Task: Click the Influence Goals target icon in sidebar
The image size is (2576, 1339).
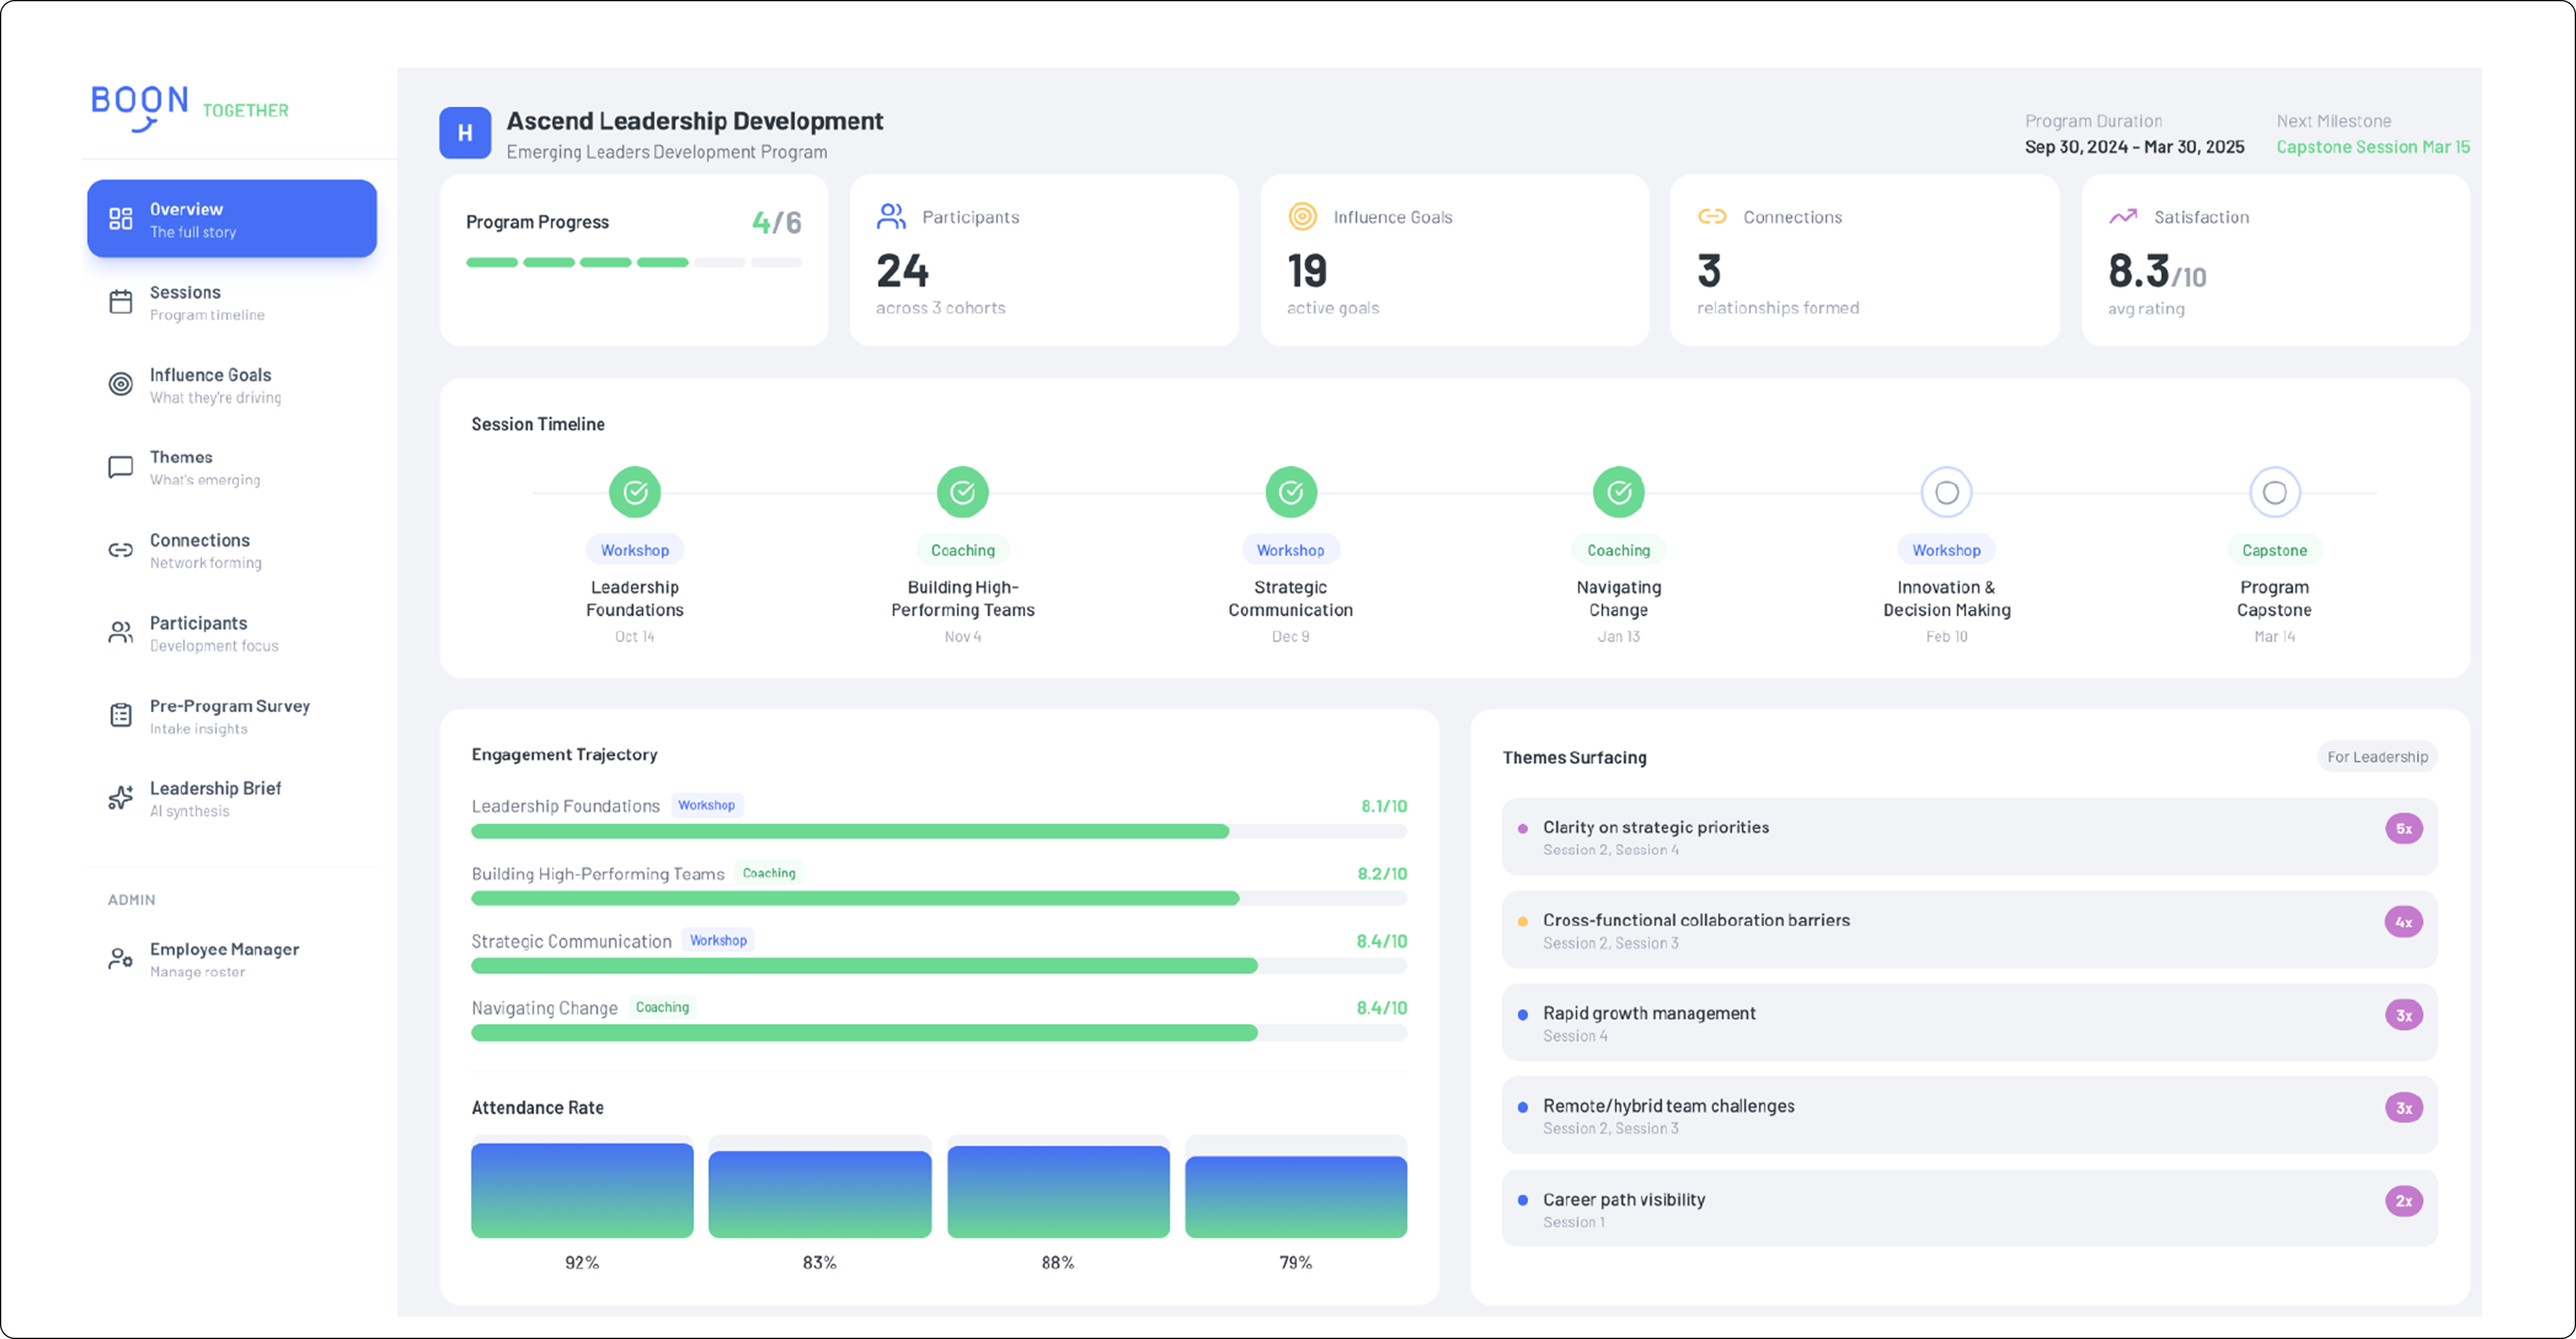Action: (120, 385)
